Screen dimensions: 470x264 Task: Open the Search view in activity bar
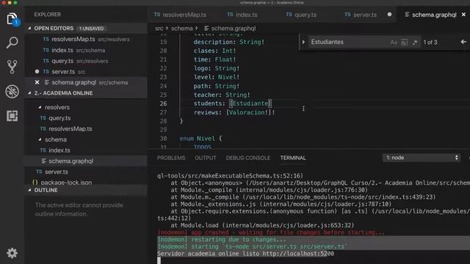[12, 43]
